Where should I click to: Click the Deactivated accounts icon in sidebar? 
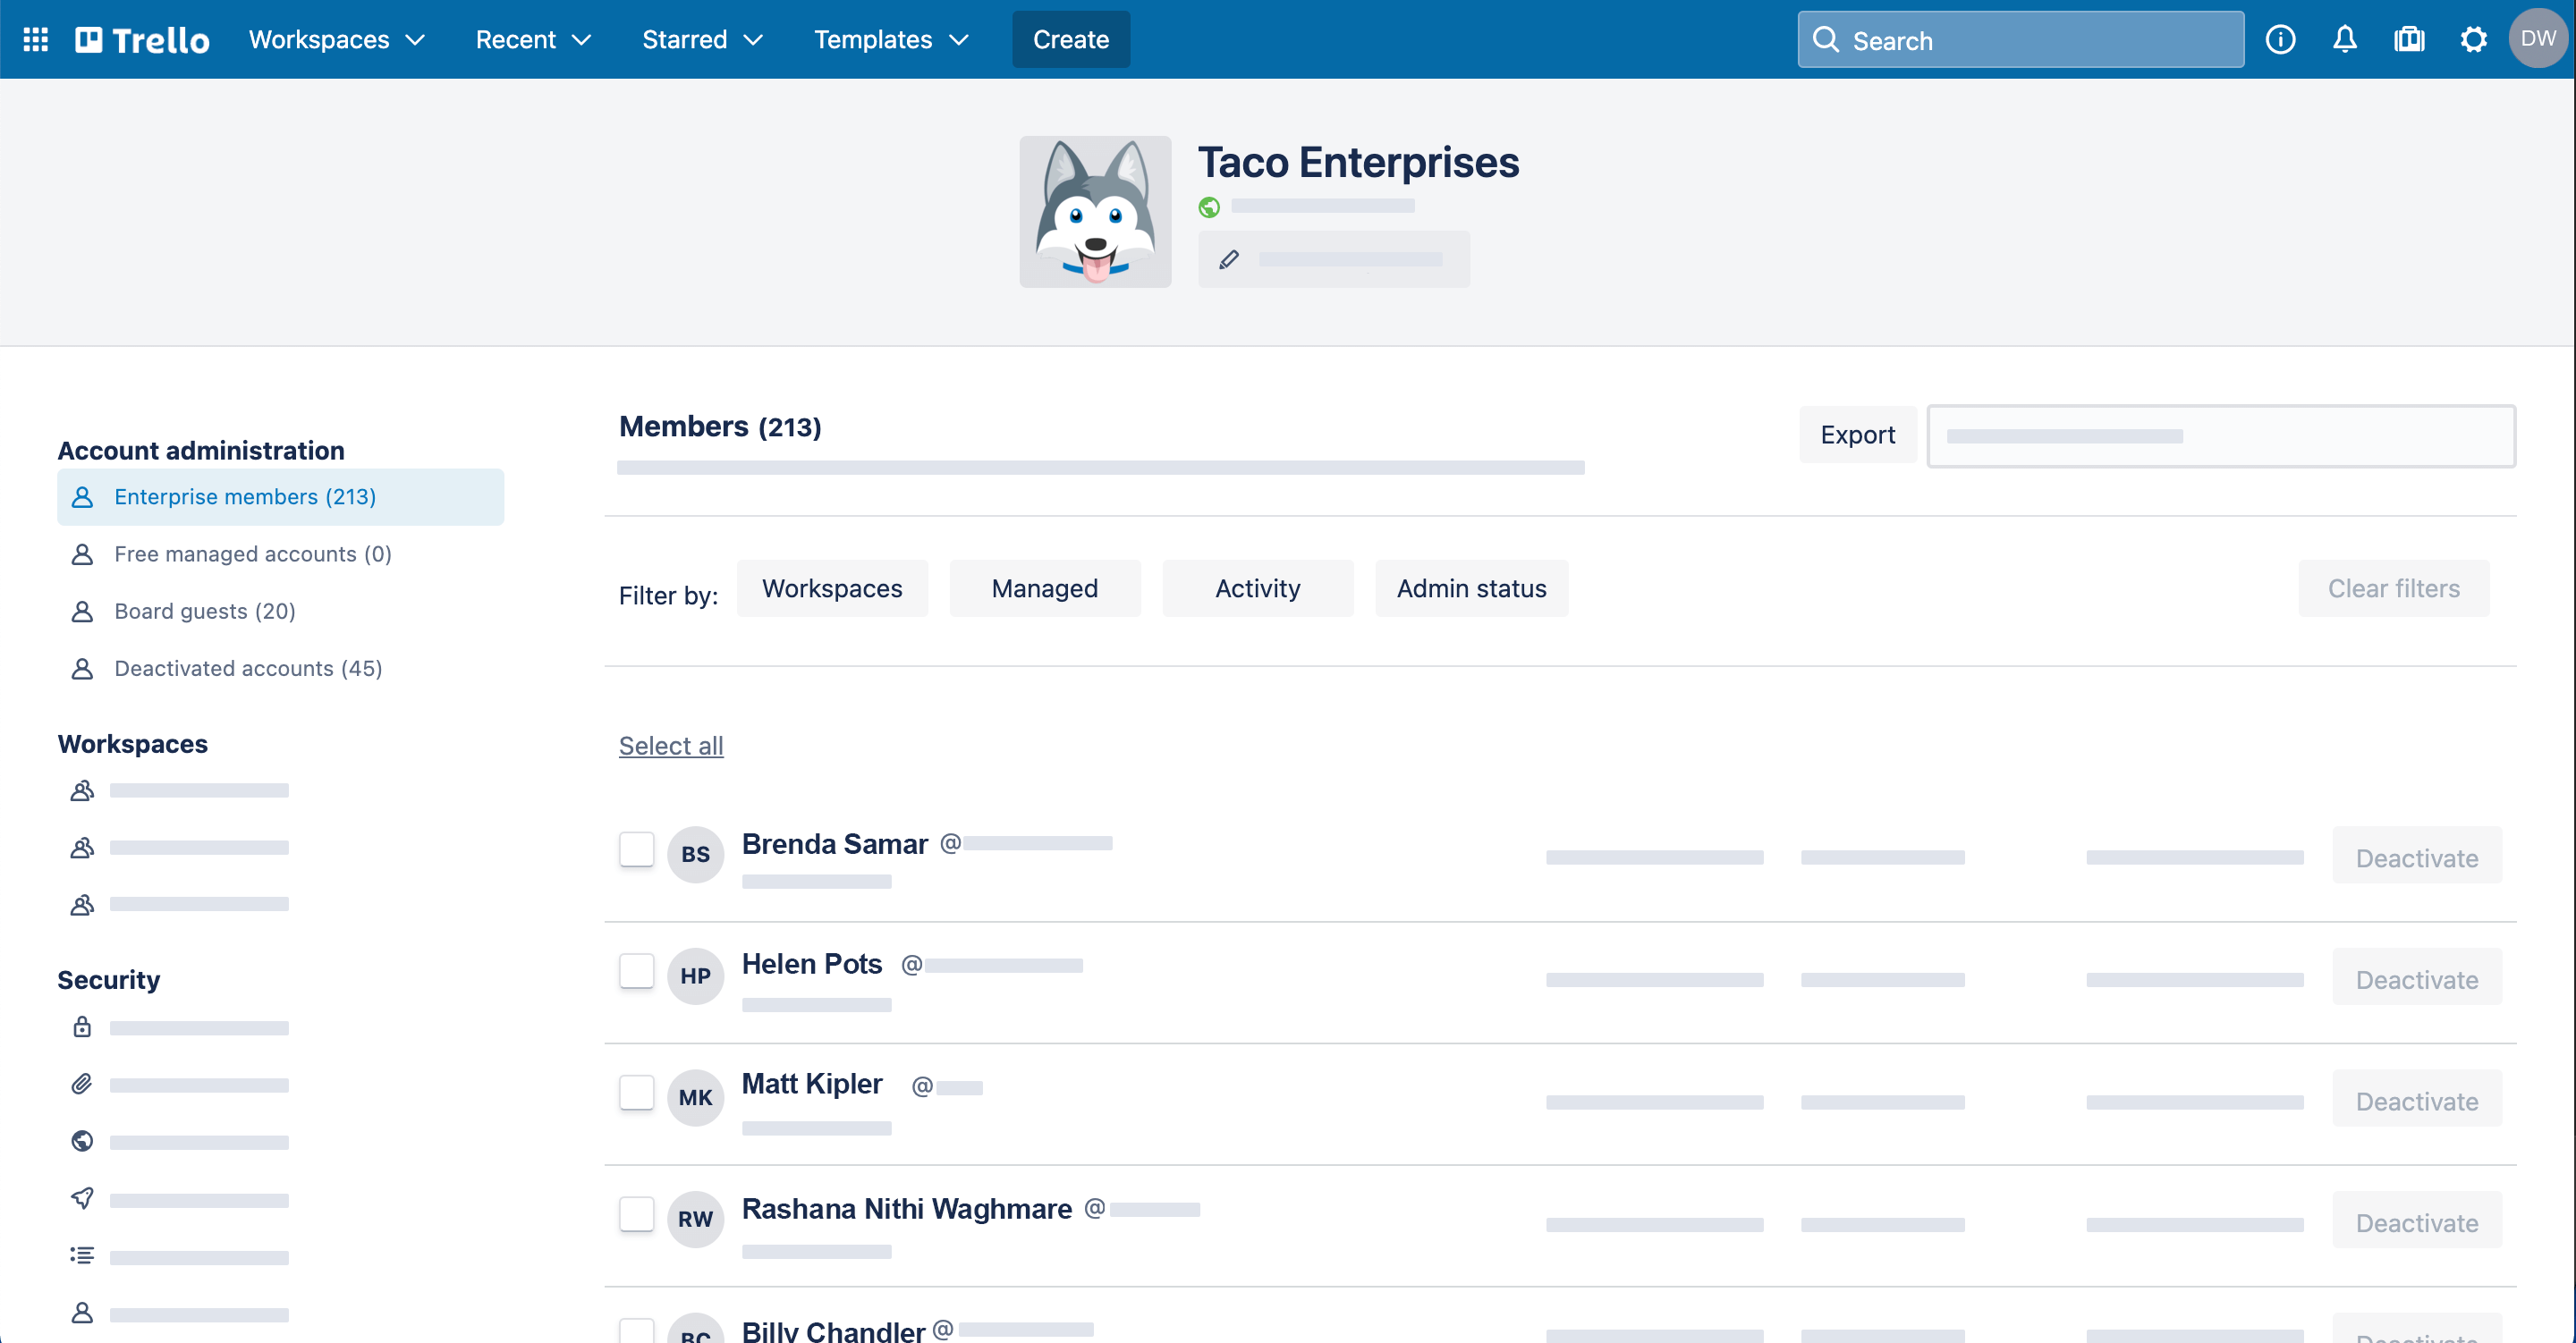[81, 667]
